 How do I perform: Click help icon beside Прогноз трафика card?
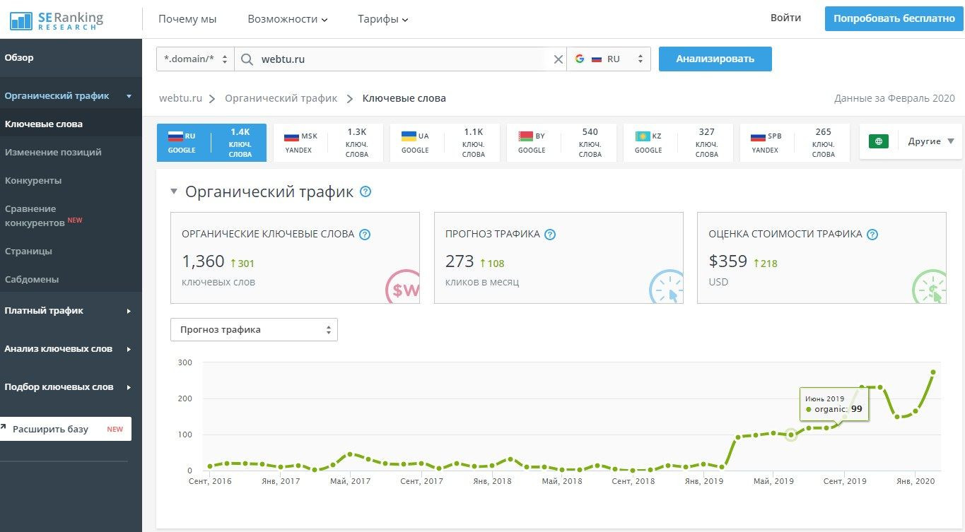[550, 235]
